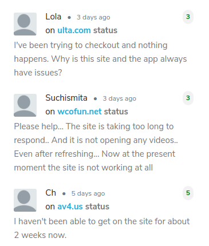Click Lola's avatar icon
This screenshot has width=209, height=246.
pyautogui.click(x=25, y=24)
